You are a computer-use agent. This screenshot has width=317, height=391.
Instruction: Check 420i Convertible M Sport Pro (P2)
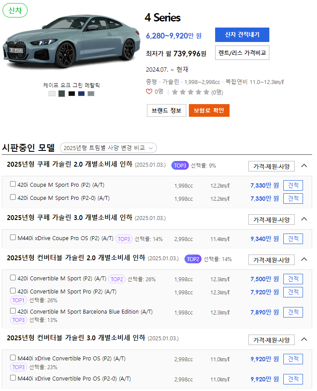coord(13,290)
